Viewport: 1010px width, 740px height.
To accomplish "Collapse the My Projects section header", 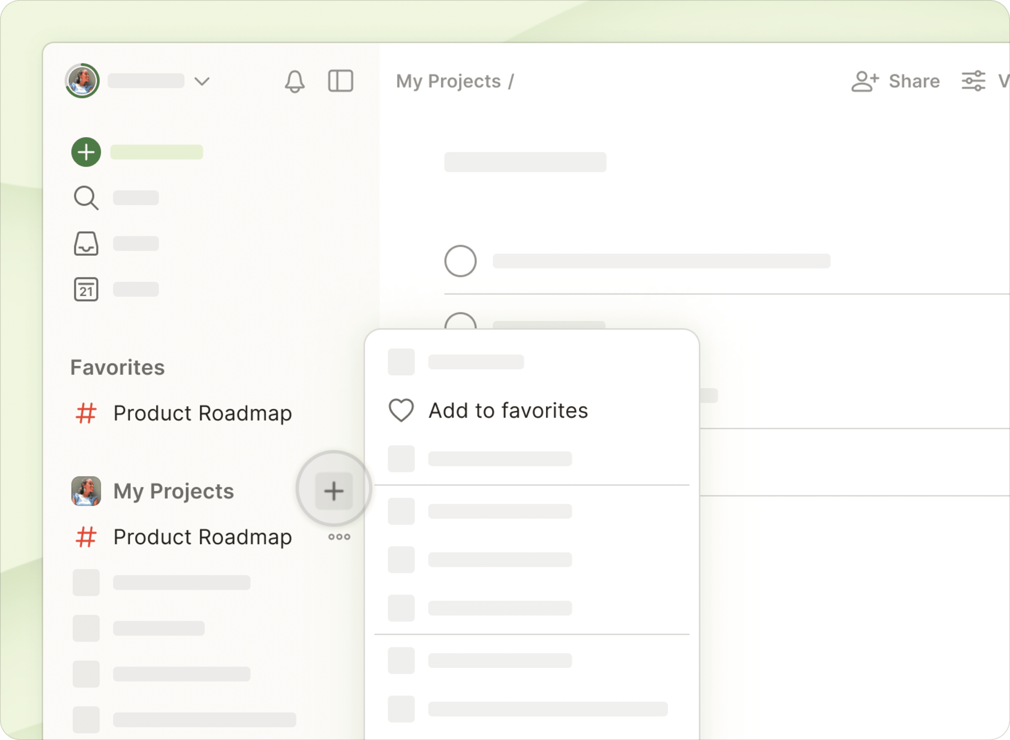I will (174, 492).
